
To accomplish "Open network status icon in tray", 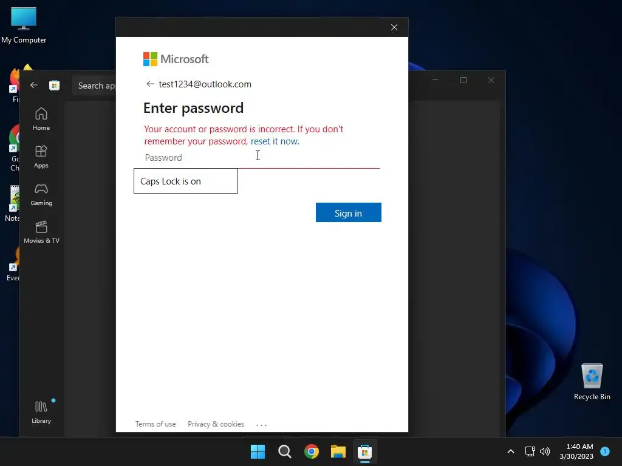I will (x=530, y=451).
